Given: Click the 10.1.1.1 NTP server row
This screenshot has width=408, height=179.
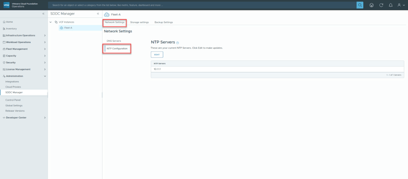Looking at the screenshot, I should (x=277, y=69).
